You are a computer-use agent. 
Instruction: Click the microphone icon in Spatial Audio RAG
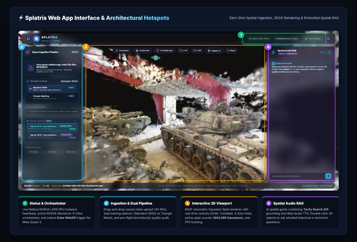(273, 52)
